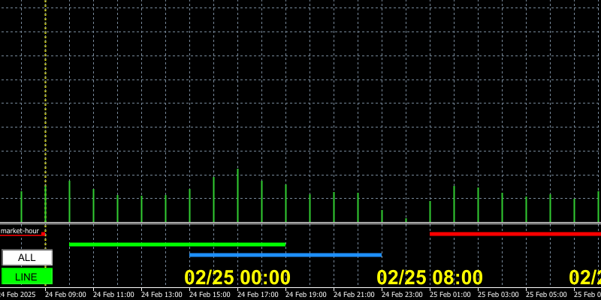Click the 24 Feb 15:00 time axis label
Image resolution: width=601 pixels, height=300 pixels.
210,295
